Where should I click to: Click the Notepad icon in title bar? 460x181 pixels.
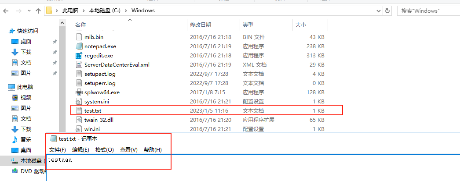click(53, 138)
